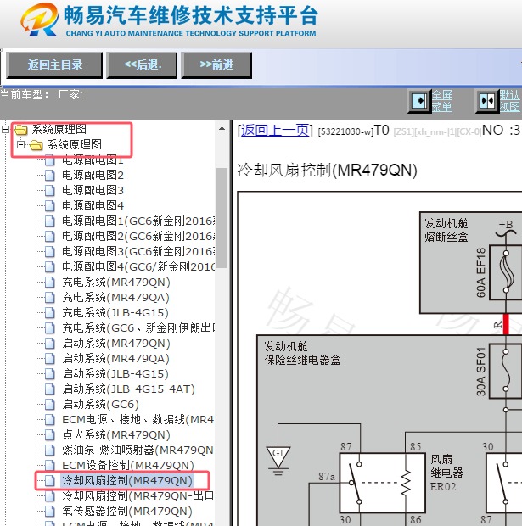Screen dimensions: 522x526
Task: Click the 默认视图 default view icon
Action: (x=487, y=101)
